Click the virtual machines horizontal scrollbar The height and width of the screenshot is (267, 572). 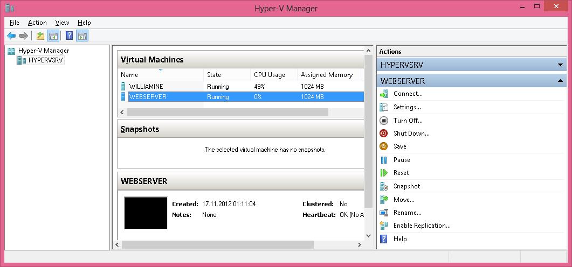pos(226,113)
